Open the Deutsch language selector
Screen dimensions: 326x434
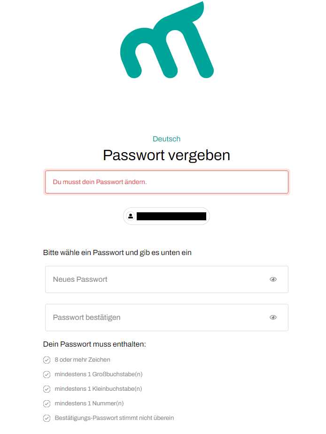coord(166,139)
